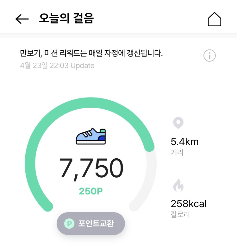Open the info circle icon
Screen dimensions: 237x247
pyautogui.click(x=209, y=56)
